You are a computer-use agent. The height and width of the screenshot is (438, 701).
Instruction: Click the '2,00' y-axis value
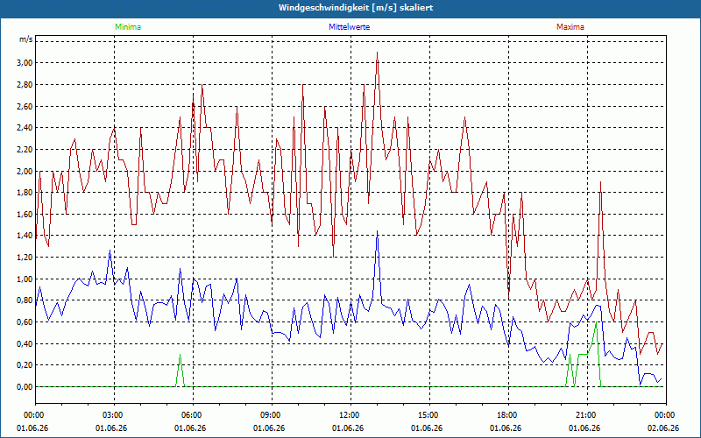25,171
